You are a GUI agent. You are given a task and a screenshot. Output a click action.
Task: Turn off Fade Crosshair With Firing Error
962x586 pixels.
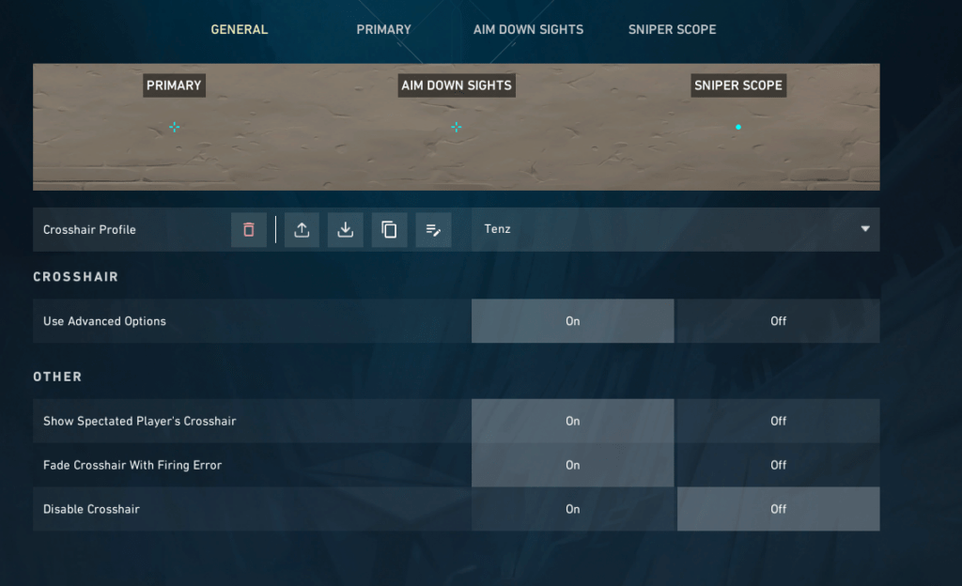click(778, 464)
